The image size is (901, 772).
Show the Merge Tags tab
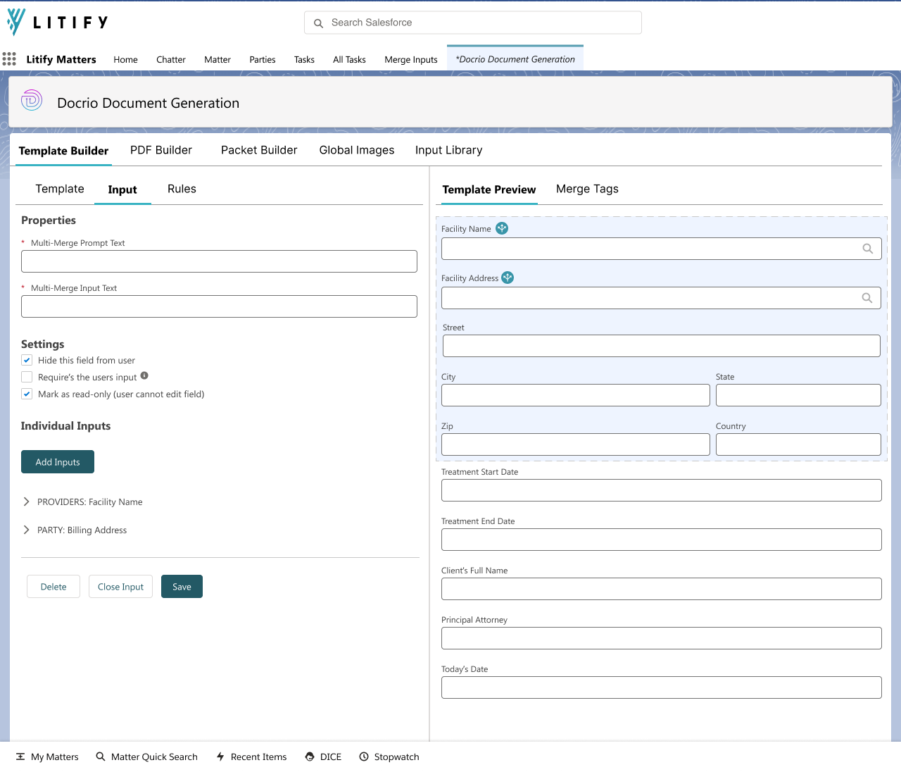point(587,189)
